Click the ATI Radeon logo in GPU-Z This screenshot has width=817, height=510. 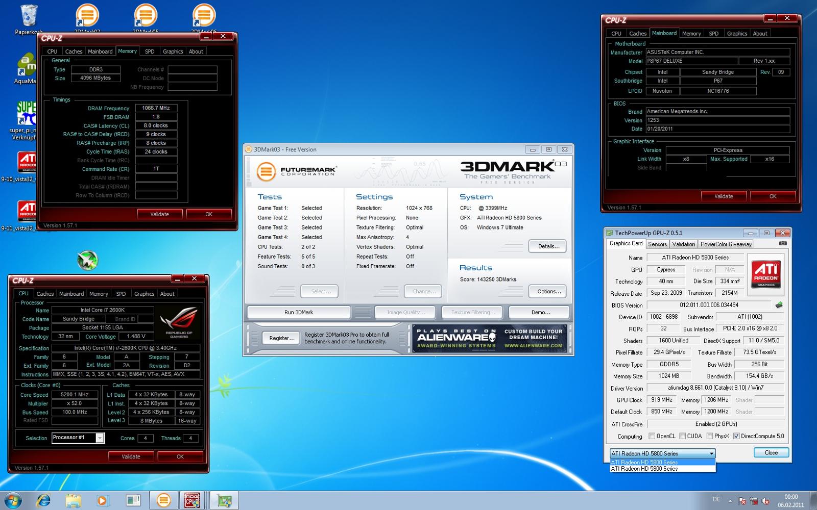pos(766,275)
